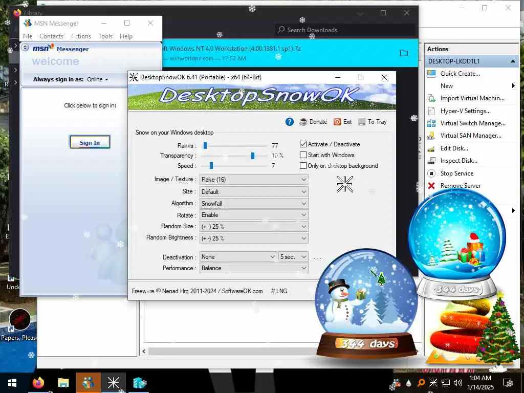
Task: Open the 5 sec. dropdown
Action: pos(293,257)
